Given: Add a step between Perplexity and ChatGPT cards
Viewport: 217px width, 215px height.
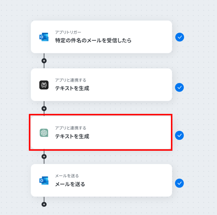Looking at the screenshot, I should pos(44,108).
